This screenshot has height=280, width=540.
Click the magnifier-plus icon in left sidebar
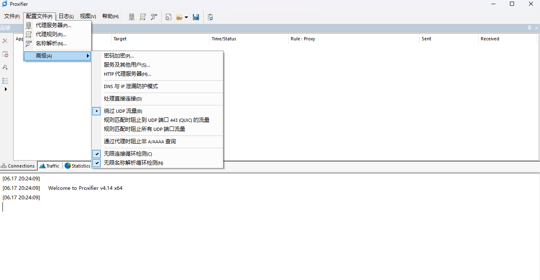pos(5,67)
